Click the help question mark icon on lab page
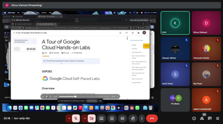Image resolution: width=223 pixels, height=124 pixels. coord(132,33)
